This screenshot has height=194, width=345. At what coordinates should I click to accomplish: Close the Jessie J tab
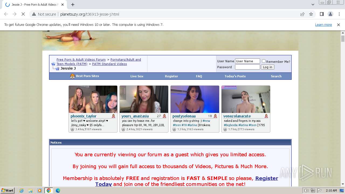pyautogui.click(x=63, y=5)
